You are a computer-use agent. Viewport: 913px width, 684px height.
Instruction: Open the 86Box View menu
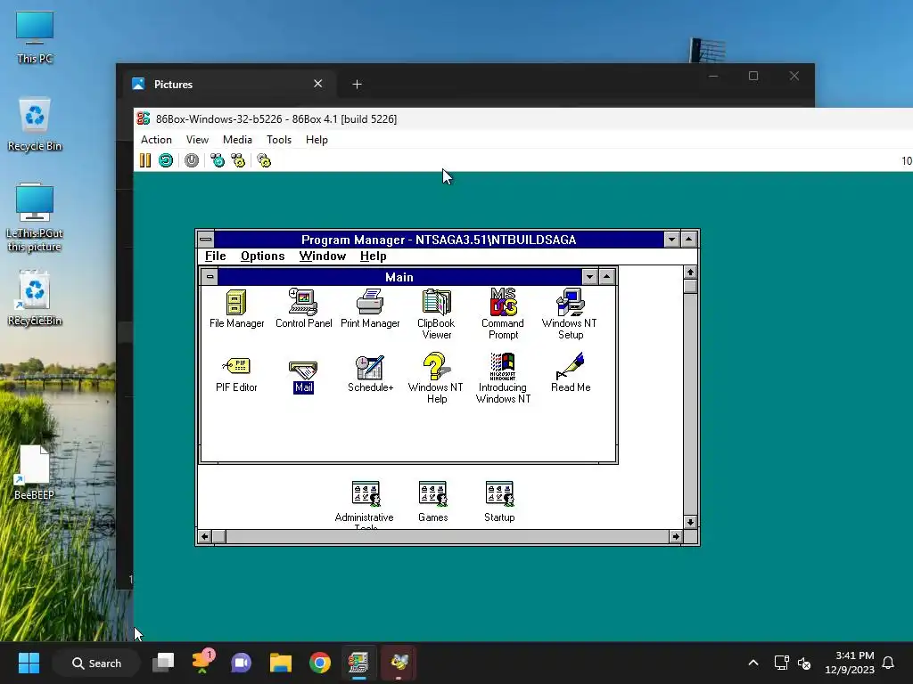coord(197,140)
